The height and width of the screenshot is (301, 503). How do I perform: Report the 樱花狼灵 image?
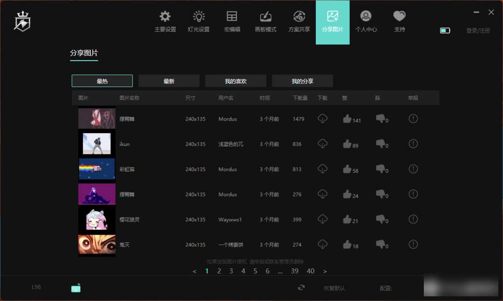tap(413, 219)
